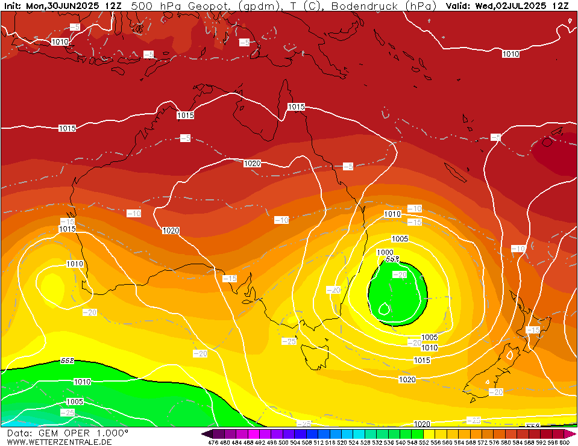Screen dimensions: 578x446
Task: Click the '520' value in the color legend
Action: click(342, 442)
